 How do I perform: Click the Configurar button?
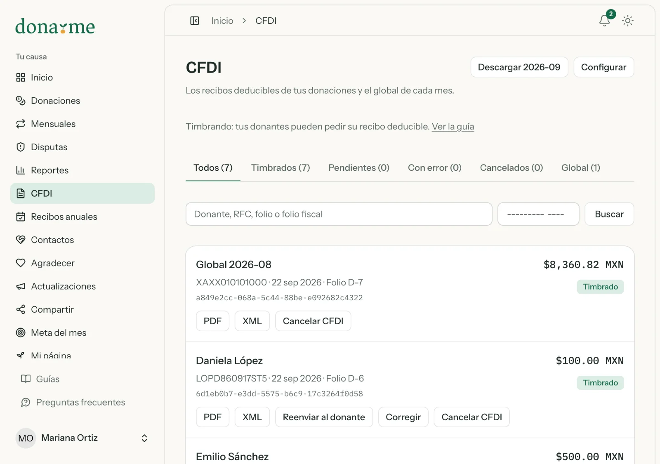(x=604, y=67)
